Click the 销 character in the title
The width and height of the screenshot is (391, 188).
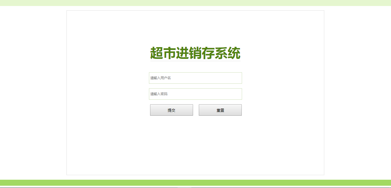[195, 53]
